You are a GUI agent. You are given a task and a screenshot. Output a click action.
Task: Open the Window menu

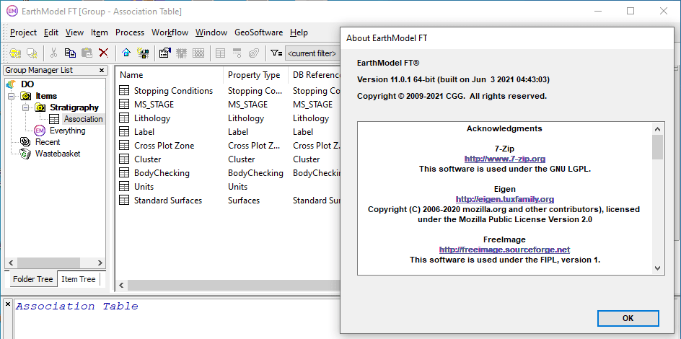(x=211, y=32)
